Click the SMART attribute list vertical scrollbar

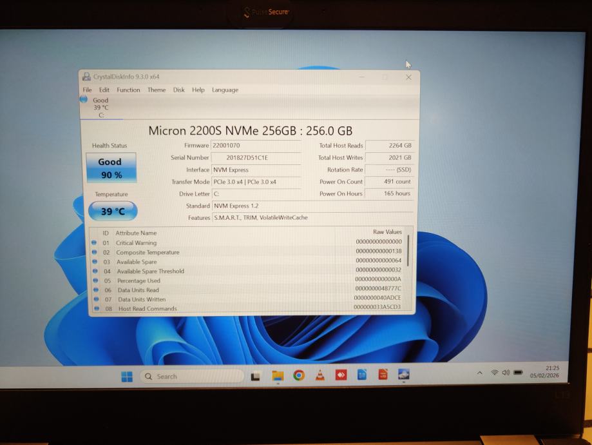tap(408, 251)
